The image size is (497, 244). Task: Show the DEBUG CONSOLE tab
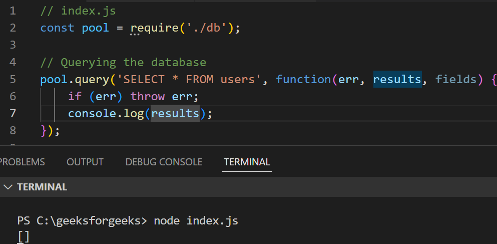164,162
